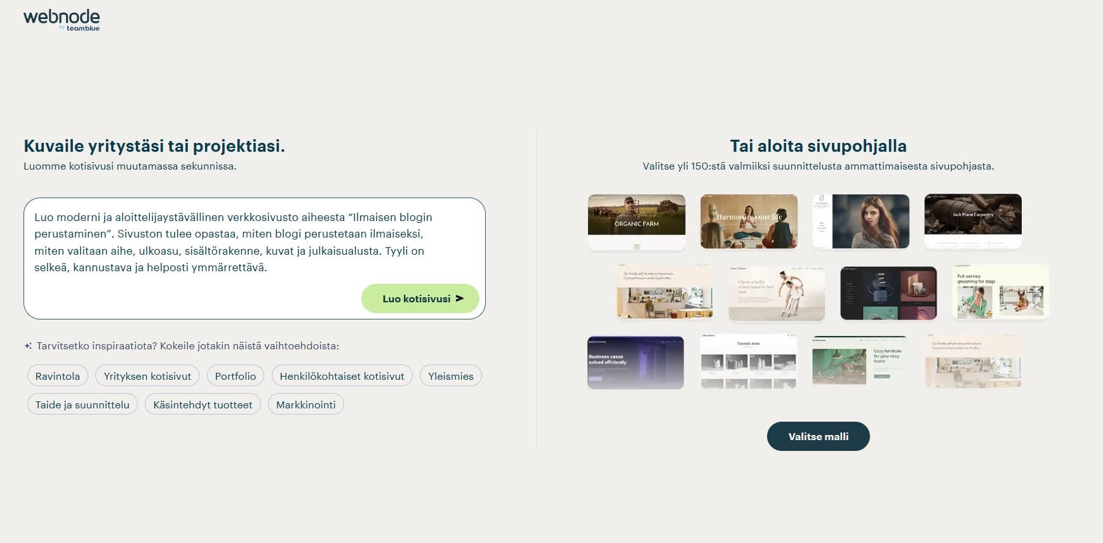Select the Ravintola suggestion chip

pos(57,376)
